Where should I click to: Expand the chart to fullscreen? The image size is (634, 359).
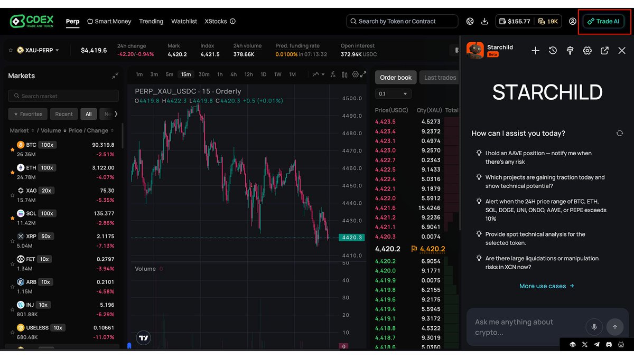click(x=363, y=74)
